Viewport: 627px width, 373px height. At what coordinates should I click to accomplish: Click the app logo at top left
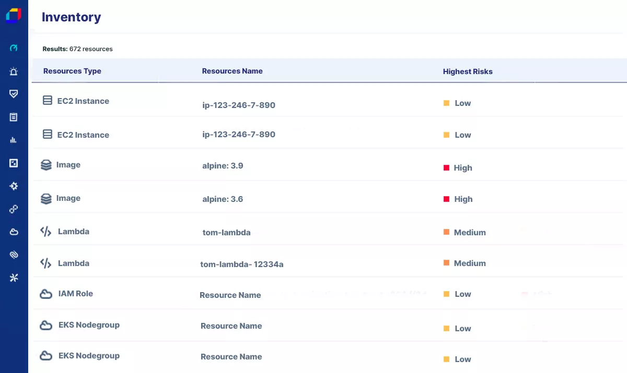(x=13, y=15)
